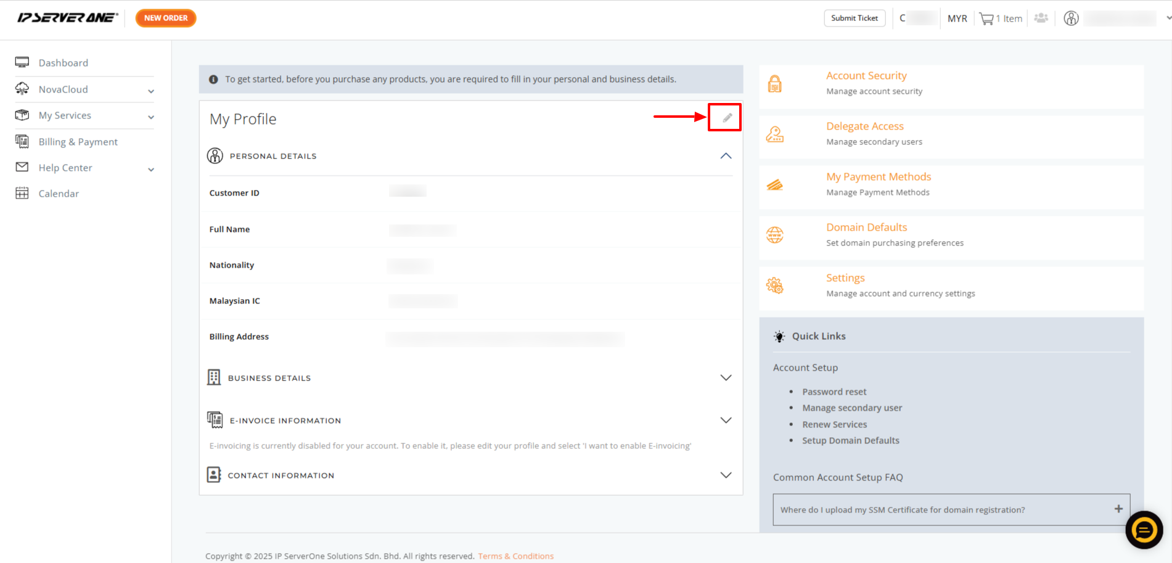Click the user avatar icon in top bar
The width and height of the screenshot is (1172, 563).
(x=1072, y=18)
